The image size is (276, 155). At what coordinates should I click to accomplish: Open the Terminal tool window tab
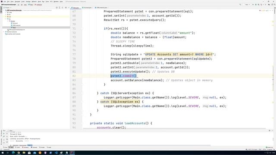[x=34, y=147]
